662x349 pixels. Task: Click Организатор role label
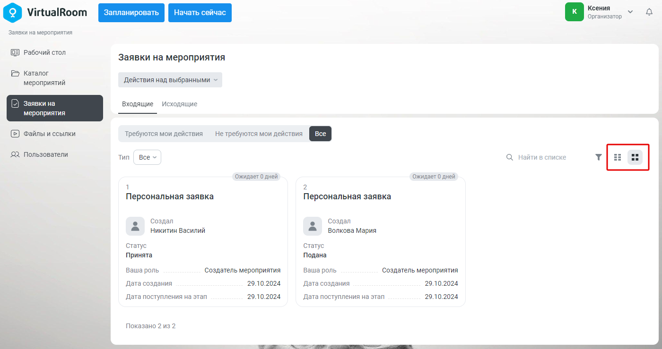605,17
